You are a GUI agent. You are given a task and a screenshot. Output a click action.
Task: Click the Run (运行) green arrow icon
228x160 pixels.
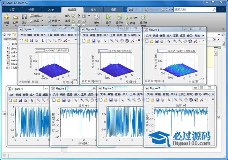[108, 17]
